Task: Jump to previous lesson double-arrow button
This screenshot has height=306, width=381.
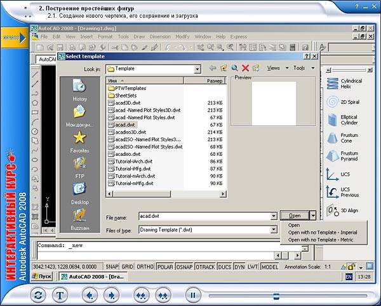Action: point(141,295)
